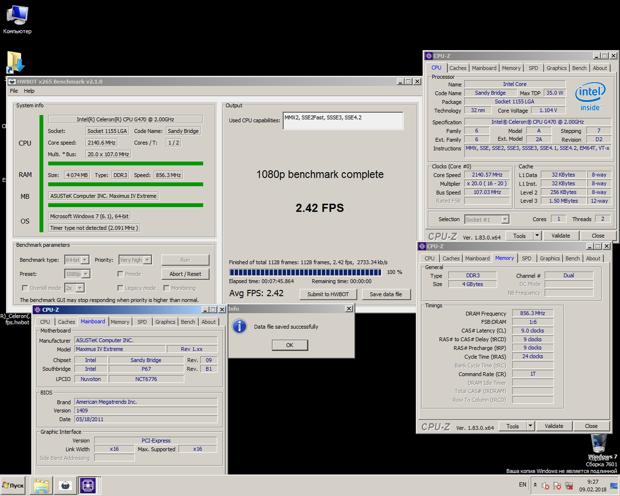Switch to Graphics tab in CPU-Z Mainboard window
The height and width of the screenshot is (496, 620).
coord(165,322)
